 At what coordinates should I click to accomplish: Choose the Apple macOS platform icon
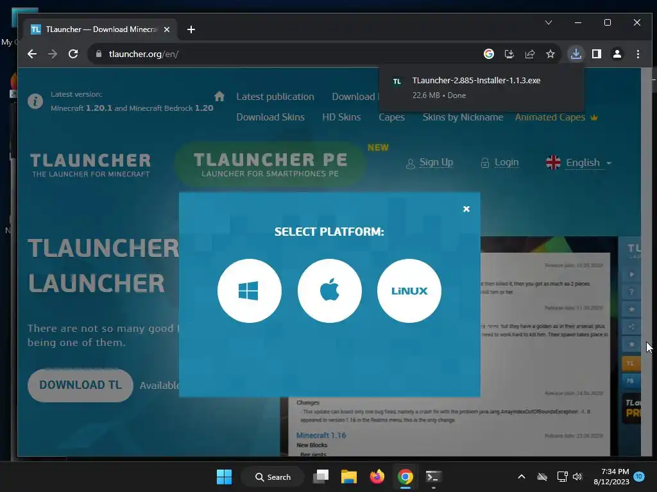pos(329,291)
